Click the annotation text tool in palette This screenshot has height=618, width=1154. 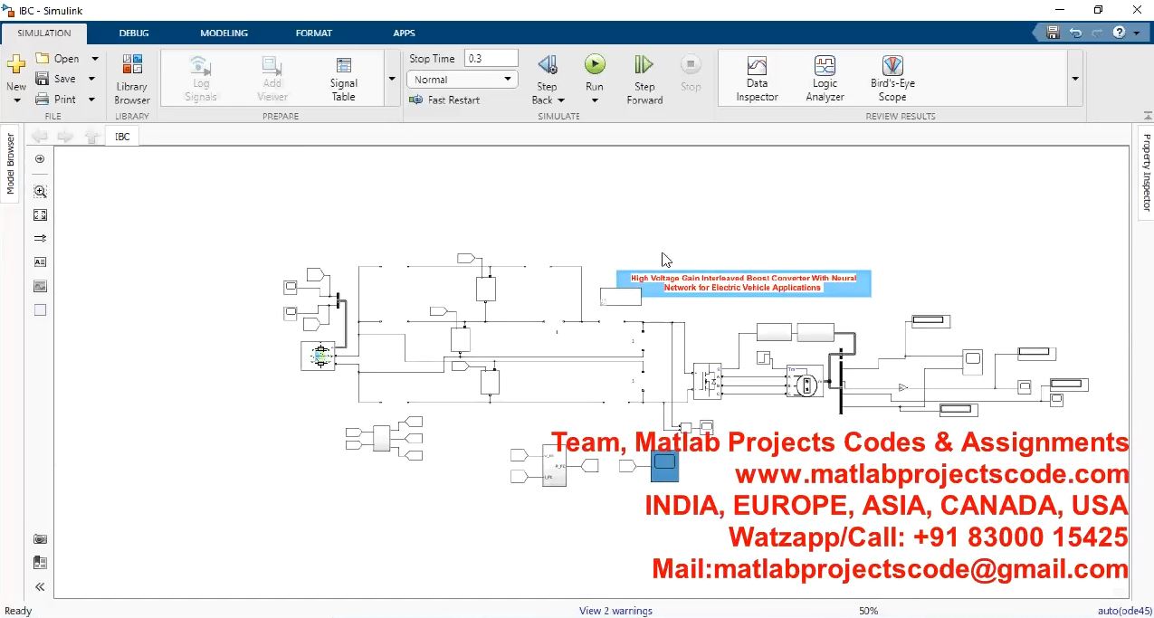tap(40, 261)
